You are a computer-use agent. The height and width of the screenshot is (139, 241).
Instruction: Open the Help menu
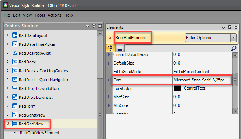click(x=69, y=15)
